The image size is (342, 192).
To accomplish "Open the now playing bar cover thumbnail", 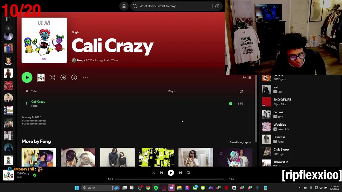I will pyautogui.click(x=8, y=175).
